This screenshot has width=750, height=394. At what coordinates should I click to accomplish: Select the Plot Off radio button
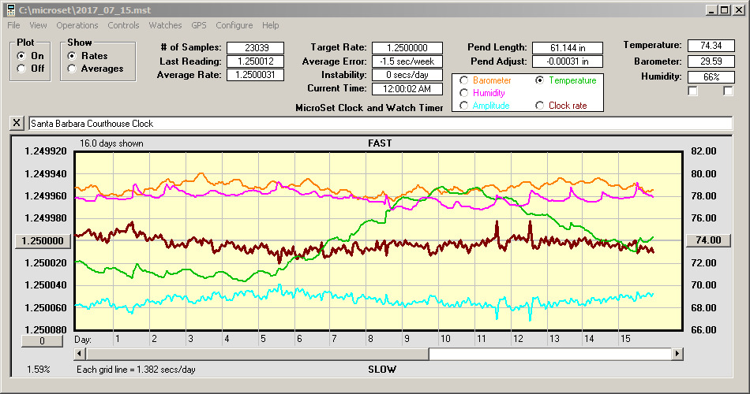[x=21, y=69]
